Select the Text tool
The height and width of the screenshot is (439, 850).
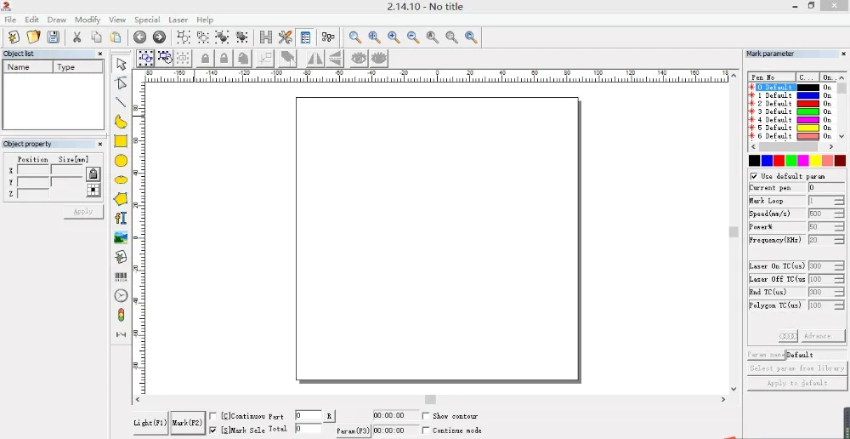(x=121, y=218)
